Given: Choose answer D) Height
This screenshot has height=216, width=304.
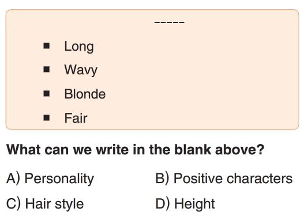Looking at the screenshot, I should click(185, 204).
